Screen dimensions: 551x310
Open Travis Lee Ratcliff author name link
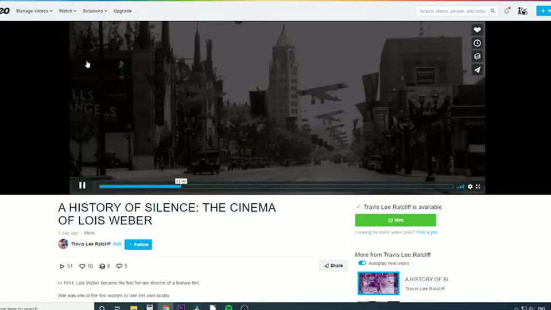(x=91, y=244)
